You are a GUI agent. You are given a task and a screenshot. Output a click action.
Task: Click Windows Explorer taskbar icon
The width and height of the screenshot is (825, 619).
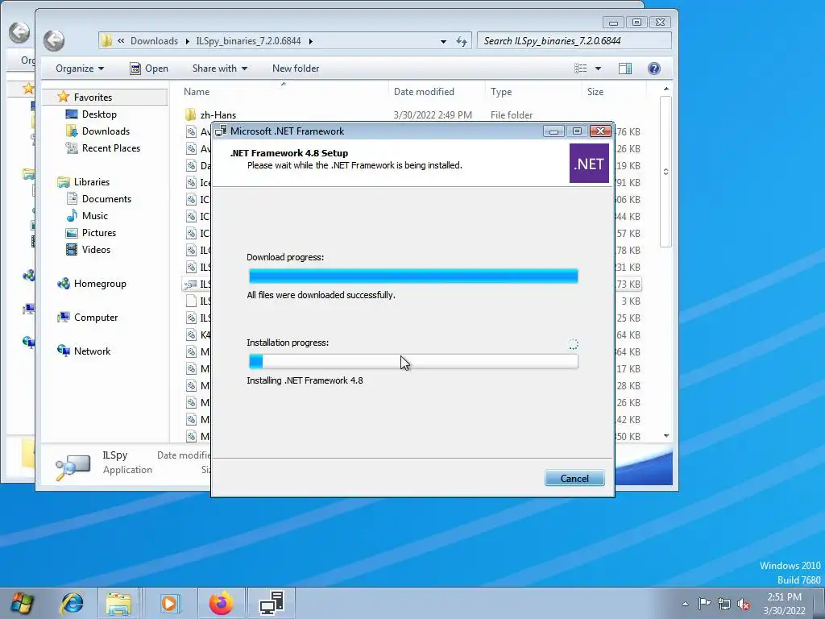119,603
